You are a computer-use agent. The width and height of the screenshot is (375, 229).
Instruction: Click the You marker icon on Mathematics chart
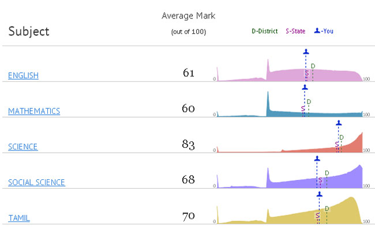click(305, 88)
